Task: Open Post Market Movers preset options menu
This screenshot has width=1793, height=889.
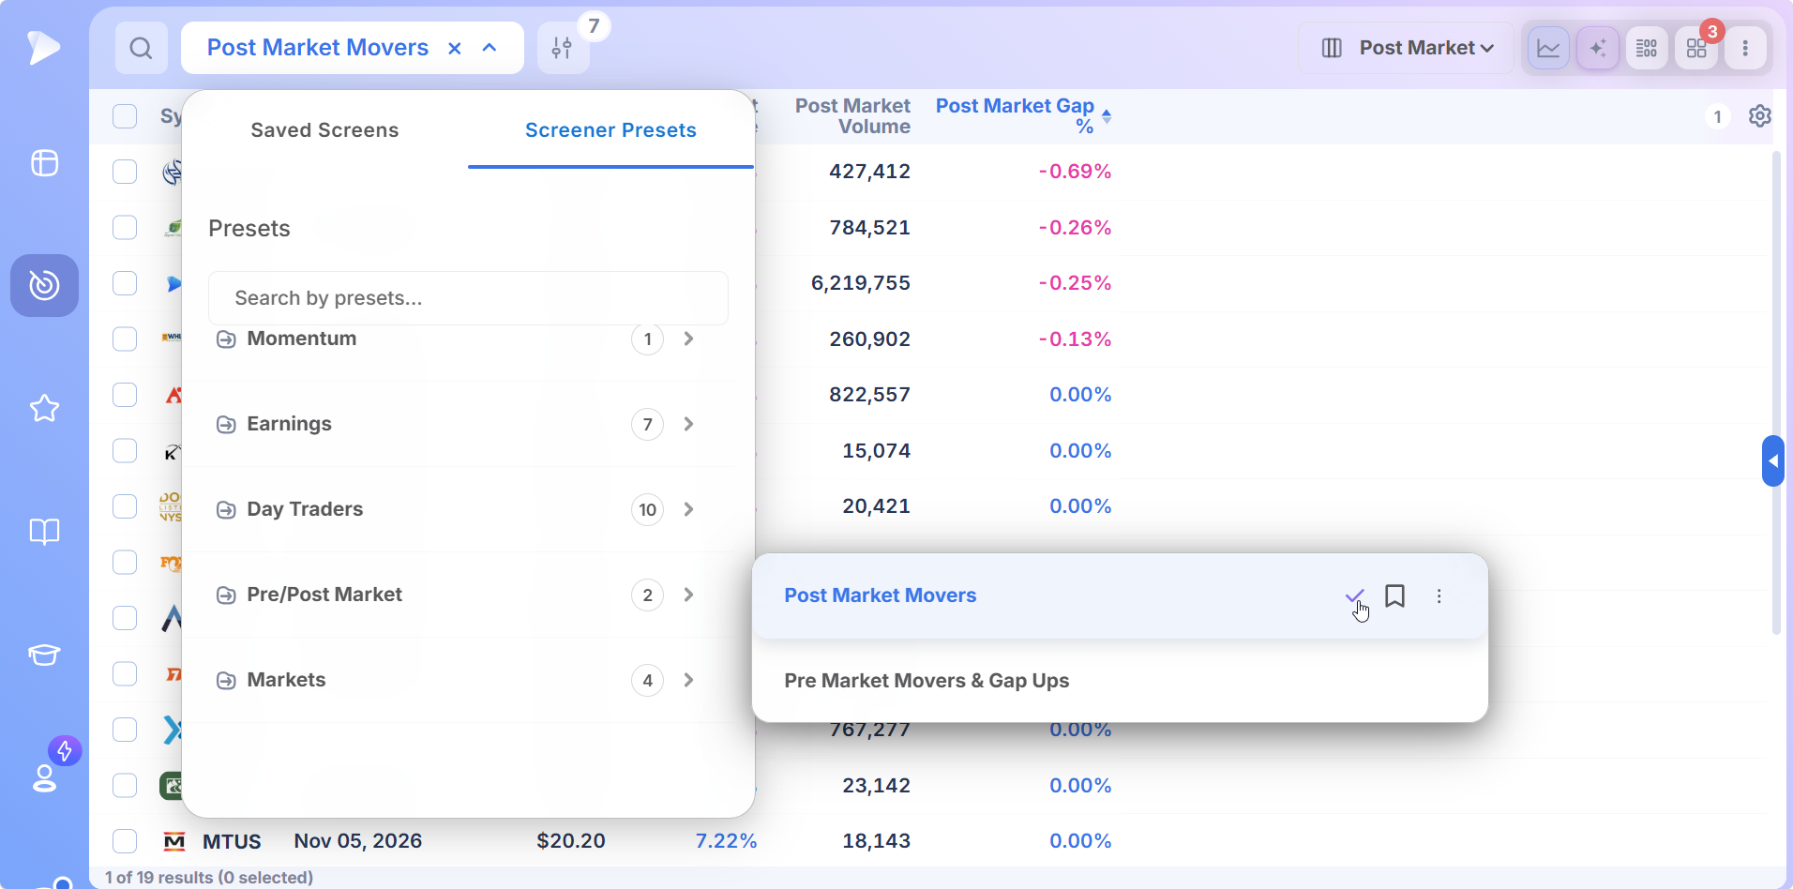Action: [x=1439, y=595]
